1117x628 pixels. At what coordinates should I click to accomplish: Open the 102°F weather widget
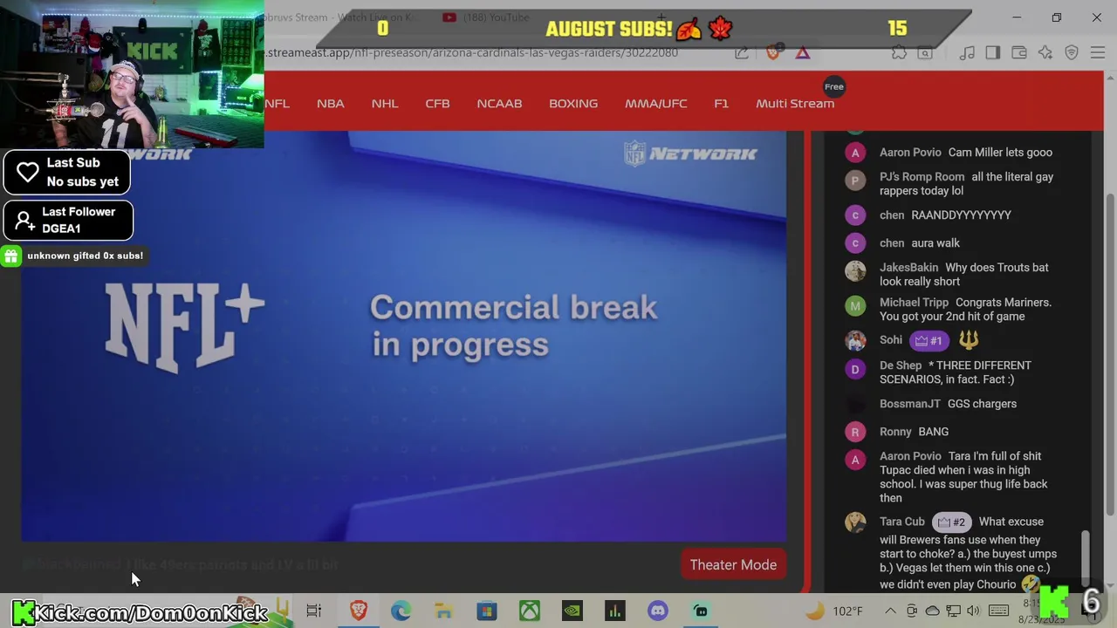834,611
